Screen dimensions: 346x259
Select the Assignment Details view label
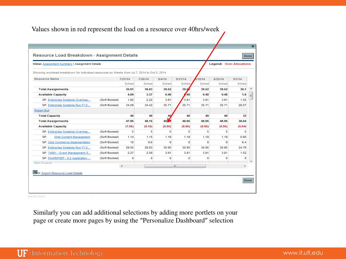[88, 64]
